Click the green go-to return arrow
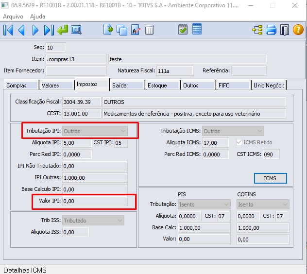This screenshot has height=274, width=307. pos(63,30)
